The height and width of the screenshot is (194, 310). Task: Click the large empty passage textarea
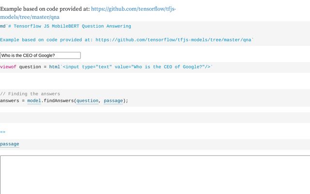point(155,175)
